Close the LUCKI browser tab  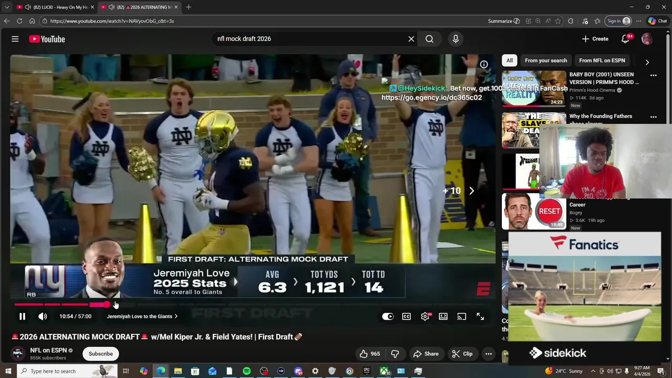point(92,7)
